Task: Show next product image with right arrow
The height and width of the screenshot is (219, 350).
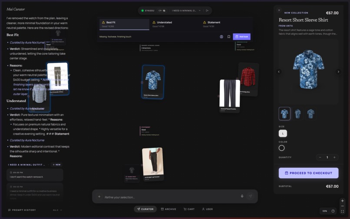Action: (338, 72)
